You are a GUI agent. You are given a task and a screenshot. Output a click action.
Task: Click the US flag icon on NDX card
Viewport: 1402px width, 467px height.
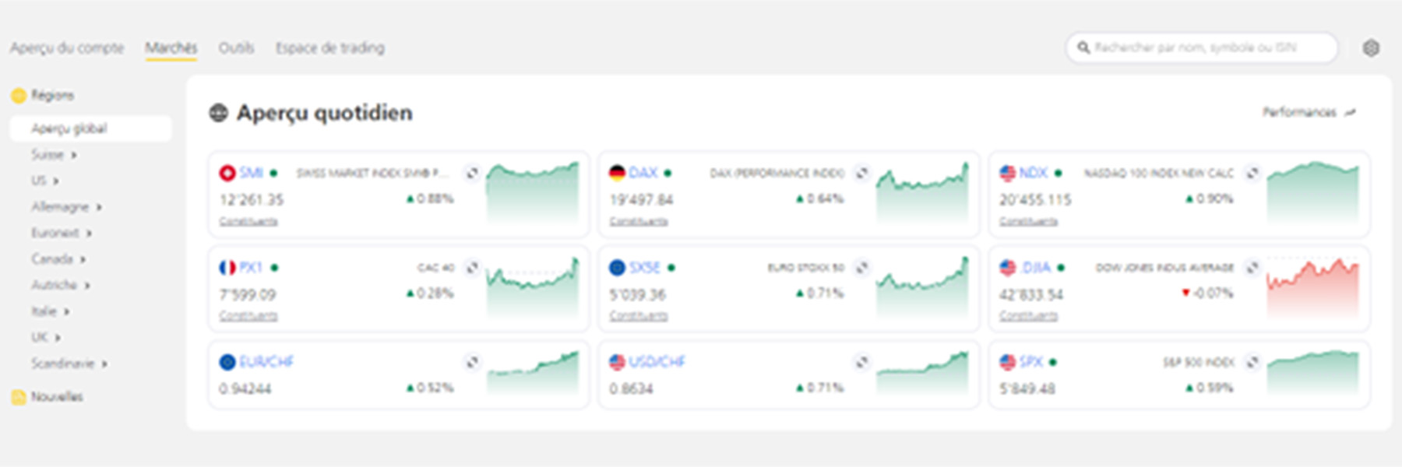click(1008, 173)
